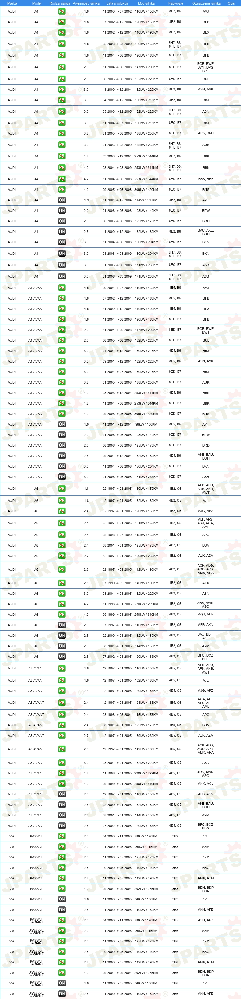This screenshot has height=999, width=241.
Task: Click '09.2005 -> 06.2008' in A4 8EC BNS row
Action: pyautogui.click(x=117, y=190)
